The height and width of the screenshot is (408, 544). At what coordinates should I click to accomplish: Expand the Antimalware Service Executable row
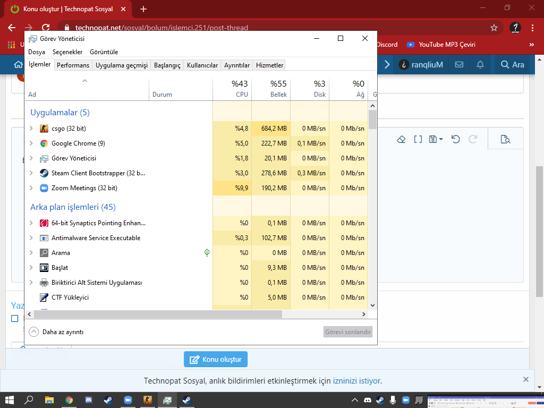coord(31,238)
